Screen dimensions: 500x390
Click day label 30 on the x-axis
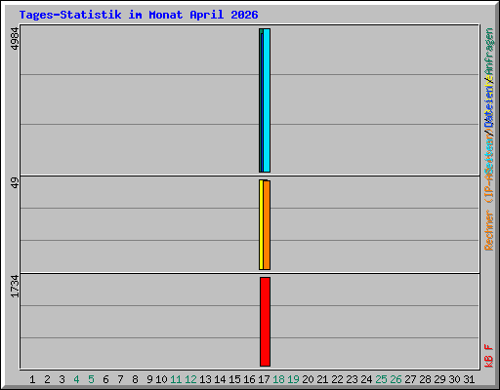pos(454,379)
